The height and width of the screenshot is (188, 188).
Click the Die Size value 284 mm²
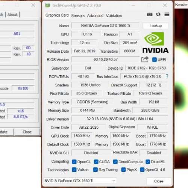click(x=130, y=42)
